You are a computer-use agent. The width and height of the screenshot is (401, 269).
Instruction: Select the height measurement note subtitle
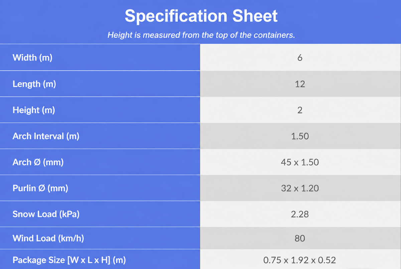tap(201, 35)
